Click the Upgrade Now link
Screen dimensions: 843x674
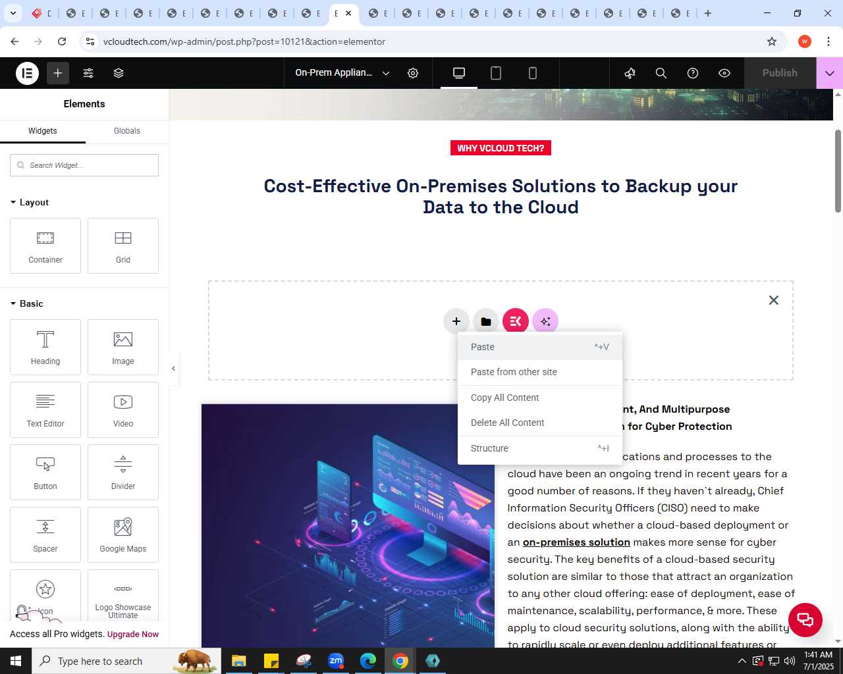pos(133,635)
